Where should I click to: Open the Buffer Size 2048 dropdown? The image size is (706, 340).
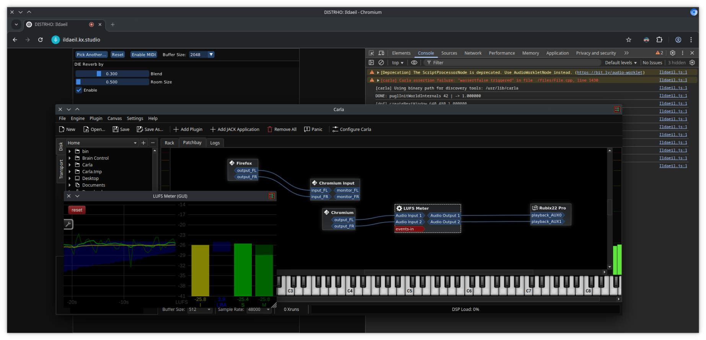click(202, 55)
